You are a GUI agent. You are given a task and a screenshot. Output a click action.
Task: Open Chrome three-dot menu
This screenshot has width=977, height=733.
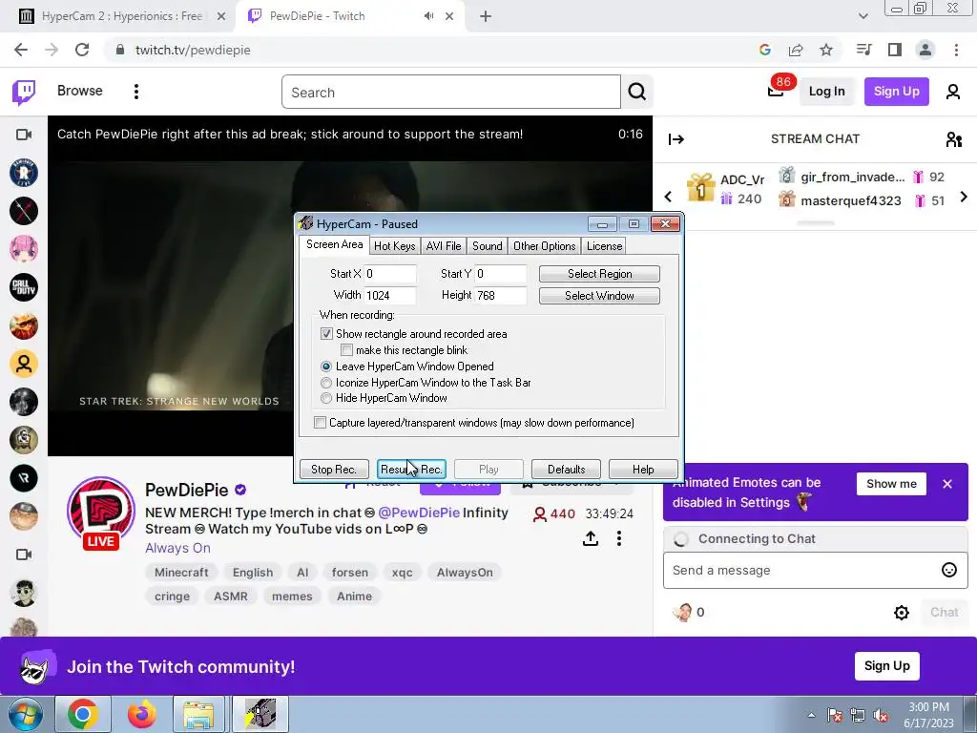tap(956, 50)
